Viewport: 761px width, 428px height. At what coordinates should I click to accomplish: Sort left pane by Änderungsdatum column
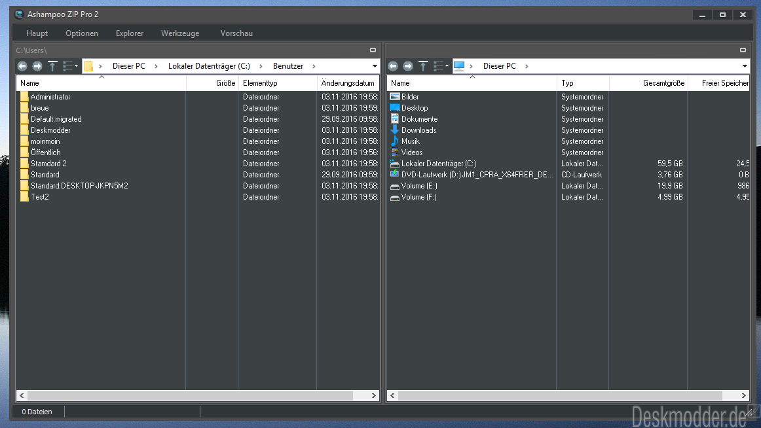(348, 83)
